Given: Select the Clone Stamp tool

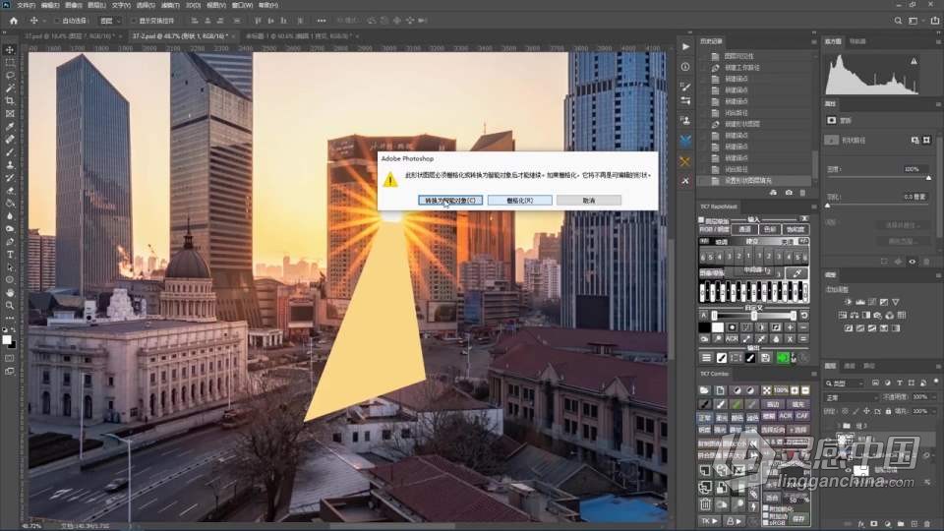Looking at the screenshot, I should pyautogui.click(x=10, y=164).
